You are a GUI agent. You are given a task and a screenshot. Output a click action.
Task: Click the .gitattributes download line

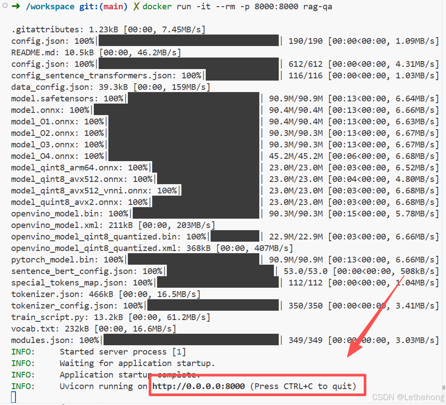coord(108,29)
